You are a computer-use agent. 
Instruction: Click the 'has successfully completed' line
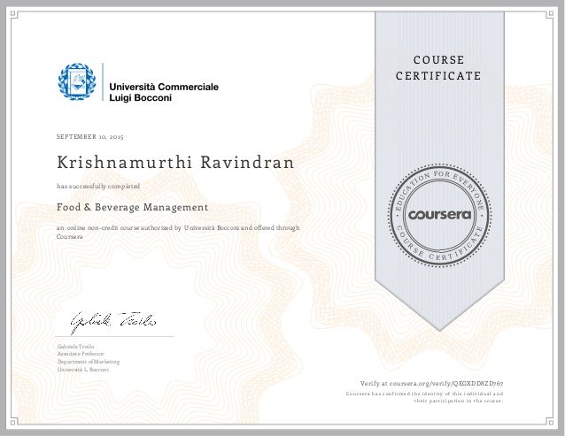click(x=98, y=187)
